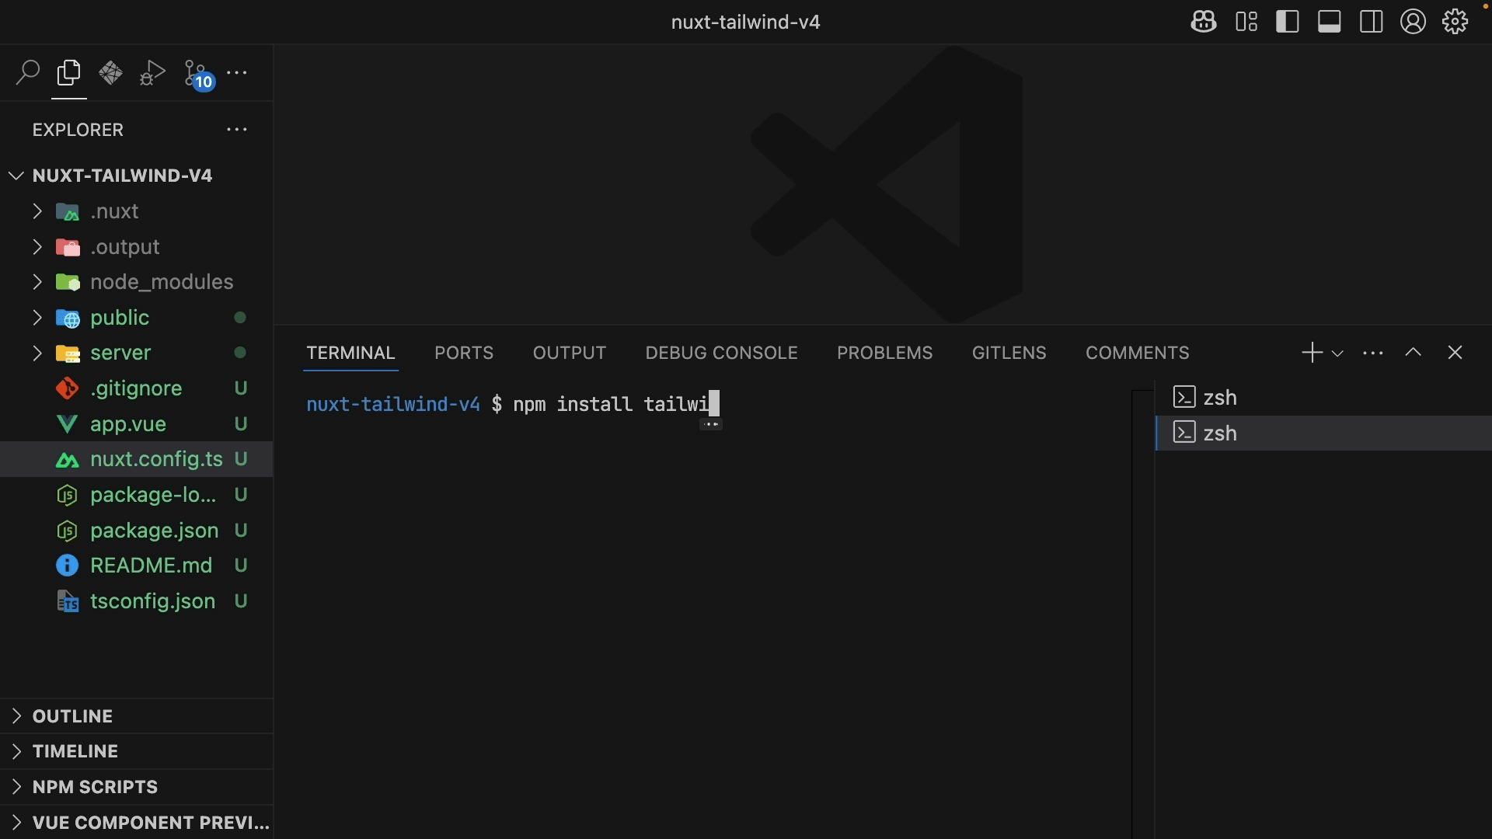The height and width of the screenshot is (839, 1492).
Task: Open the app.vue file
Action: click(136, 424)
